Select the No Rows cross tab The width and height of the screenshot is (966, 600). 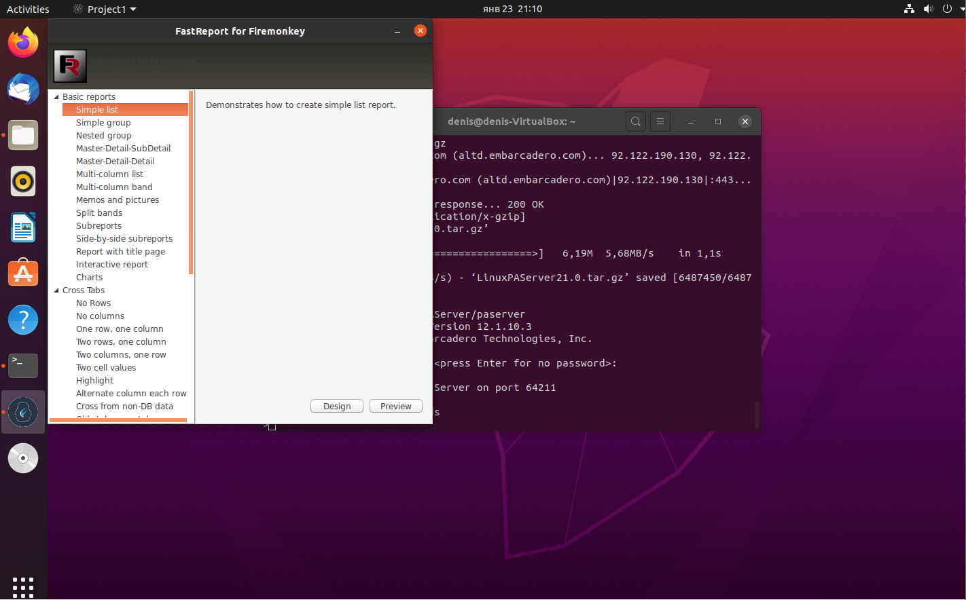[93, 303]
